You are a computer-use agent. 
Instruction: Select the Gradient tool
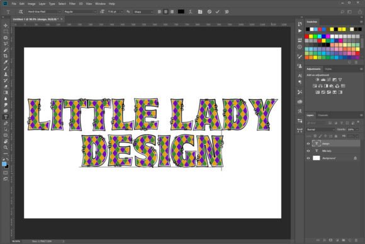[x=6, y=93]
